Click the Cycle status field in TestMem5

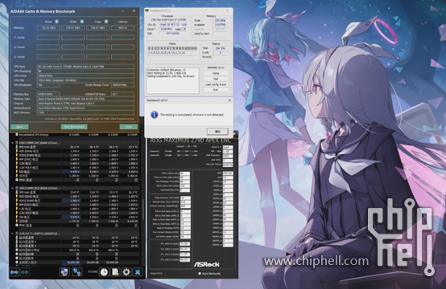click(x=221, y=52)
